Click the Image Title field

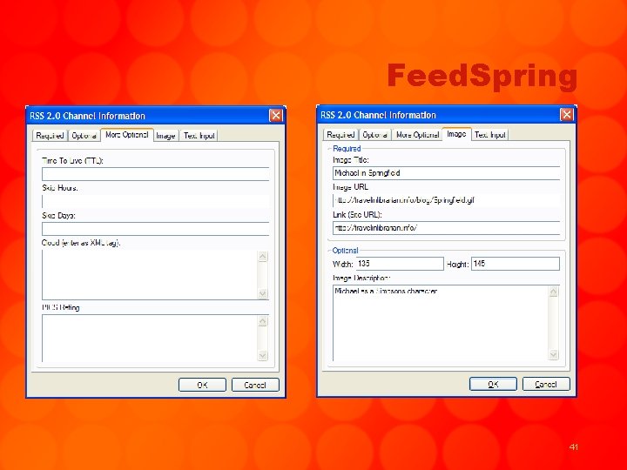(446, 173)
